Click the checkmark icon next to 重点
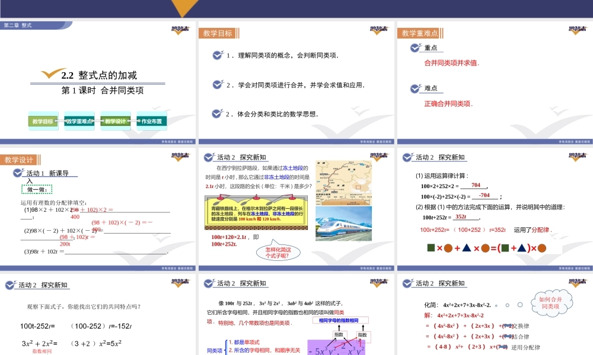 [x=416, y=48]
